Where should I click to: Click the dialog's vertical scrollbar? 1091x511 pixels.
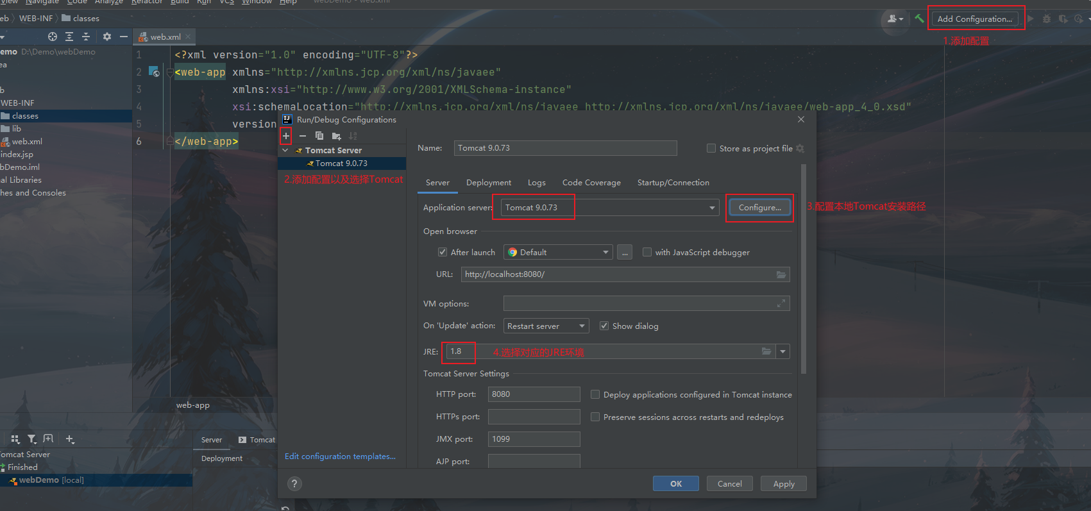804,269
